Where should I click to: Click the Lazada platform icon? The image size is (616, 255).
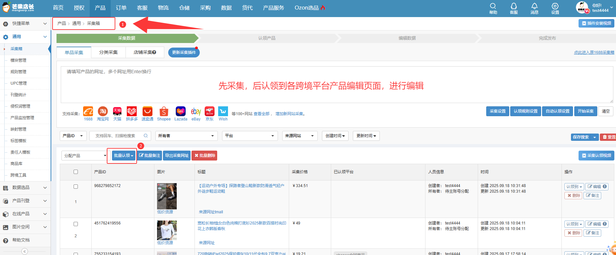[181, 112]
